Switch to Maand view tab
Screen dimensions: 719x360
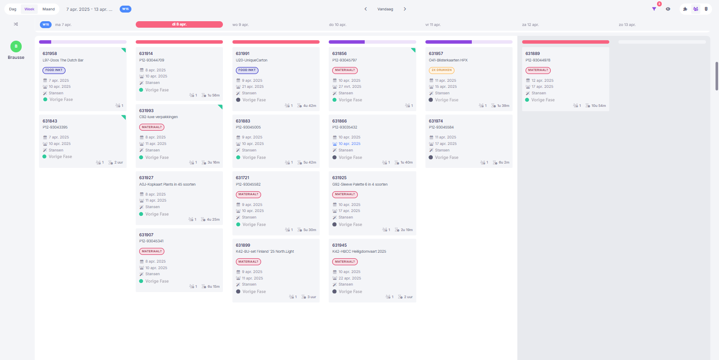coord(49,9)
